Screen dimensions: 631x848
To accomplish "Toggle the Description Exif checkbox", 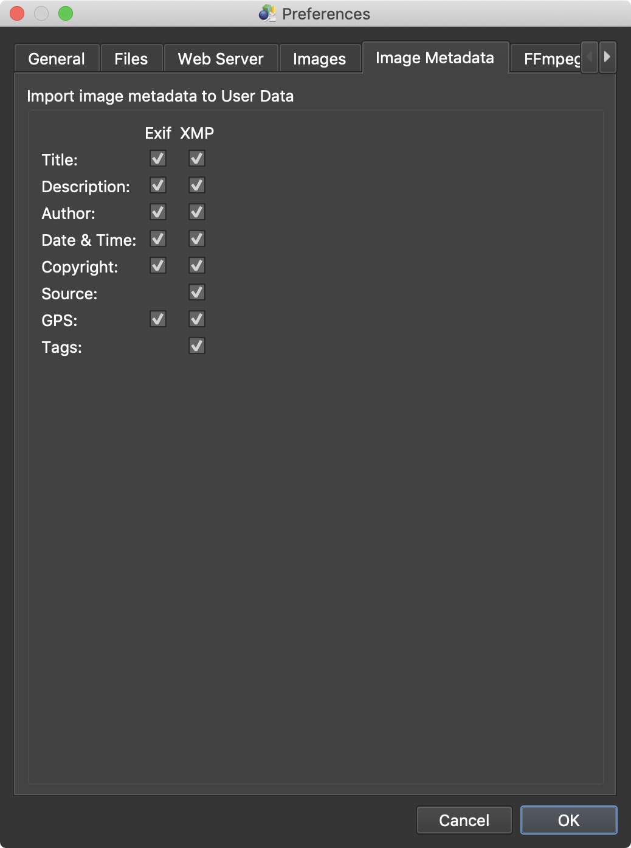I will (158, 186).
